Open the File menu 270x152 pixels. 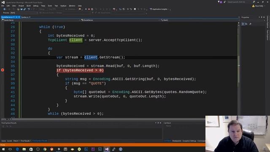[3, 5]
